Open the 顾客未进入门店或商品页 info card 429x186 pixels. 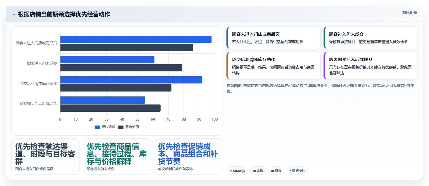coord(273,38)
